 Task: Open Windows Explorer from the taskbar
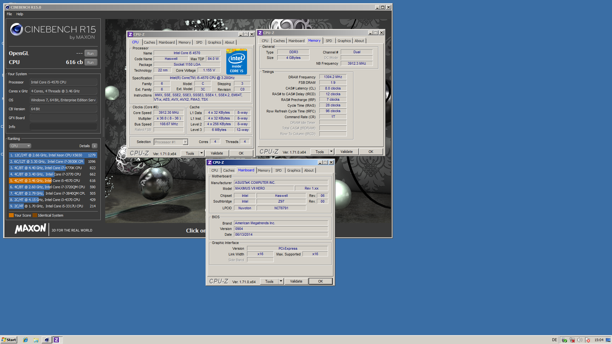click(36, 340)
